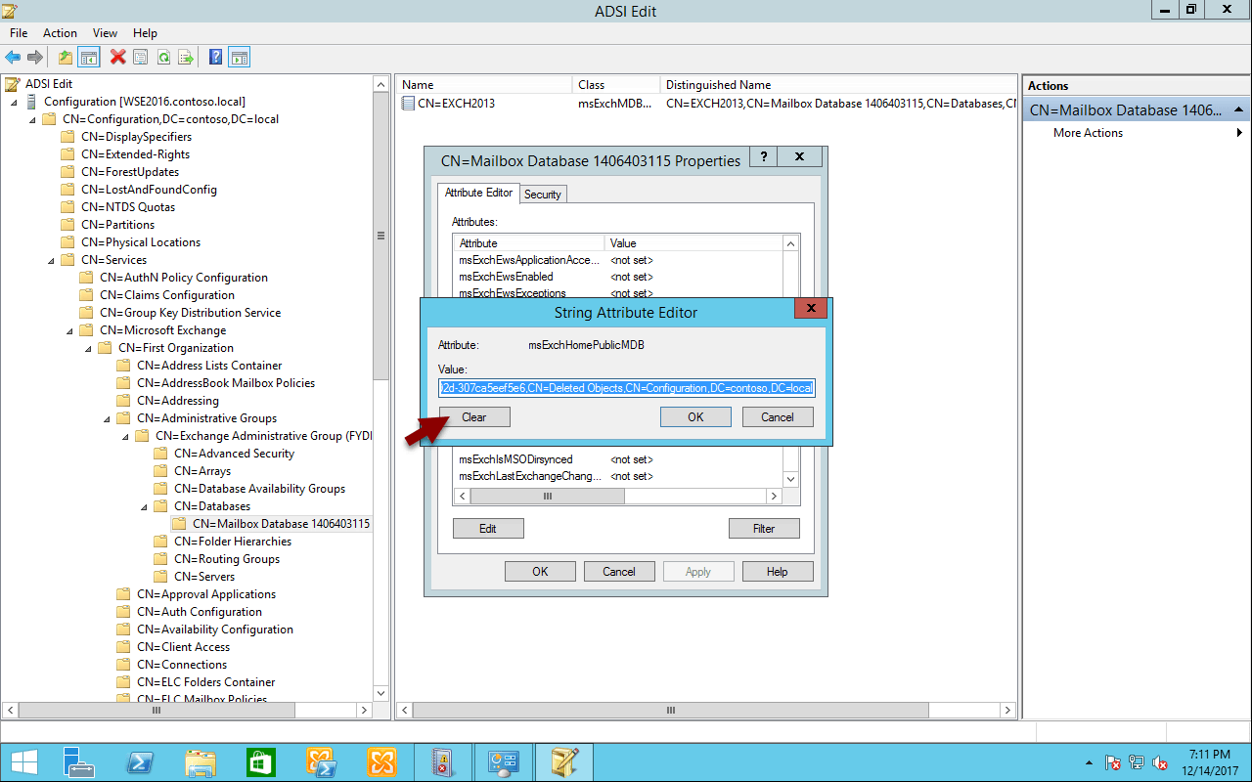Select CN=Routing Groups tree item

[x=227, y=559]
